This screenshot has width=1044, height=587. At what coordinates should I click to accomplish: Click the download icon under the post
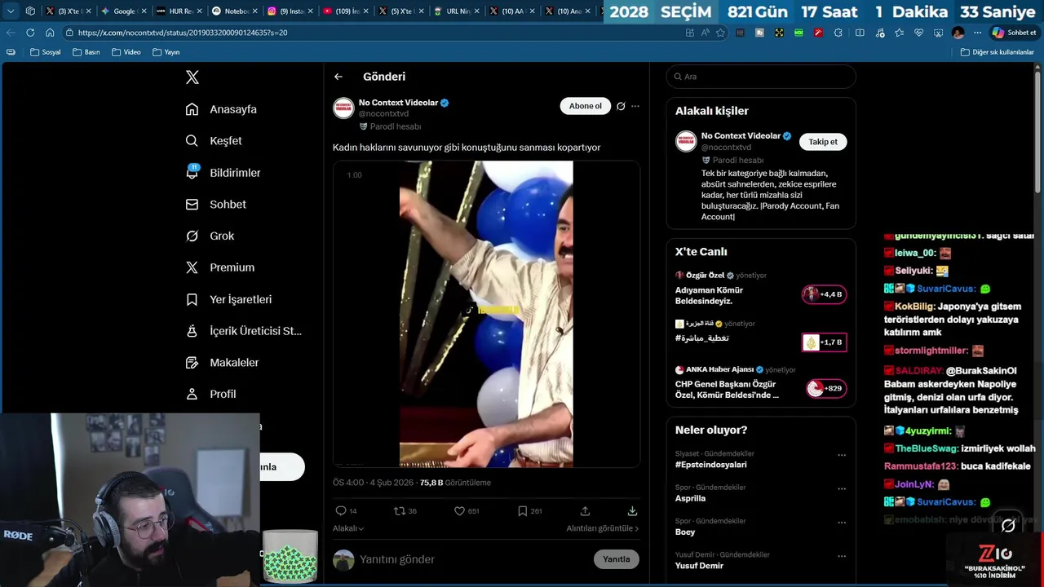pos(632,511)
